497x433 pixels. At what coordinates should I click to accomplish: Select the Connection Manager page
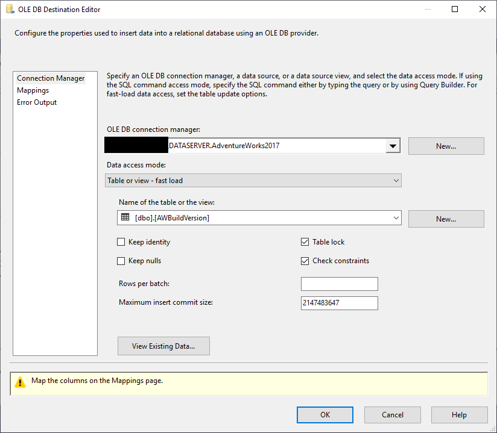coord(51,78)
